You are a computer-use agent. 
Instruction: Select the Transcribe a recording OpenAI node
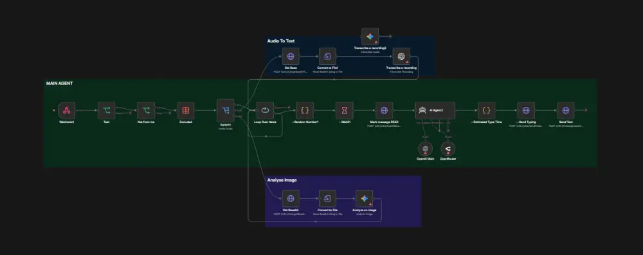[x=401, y=56]
